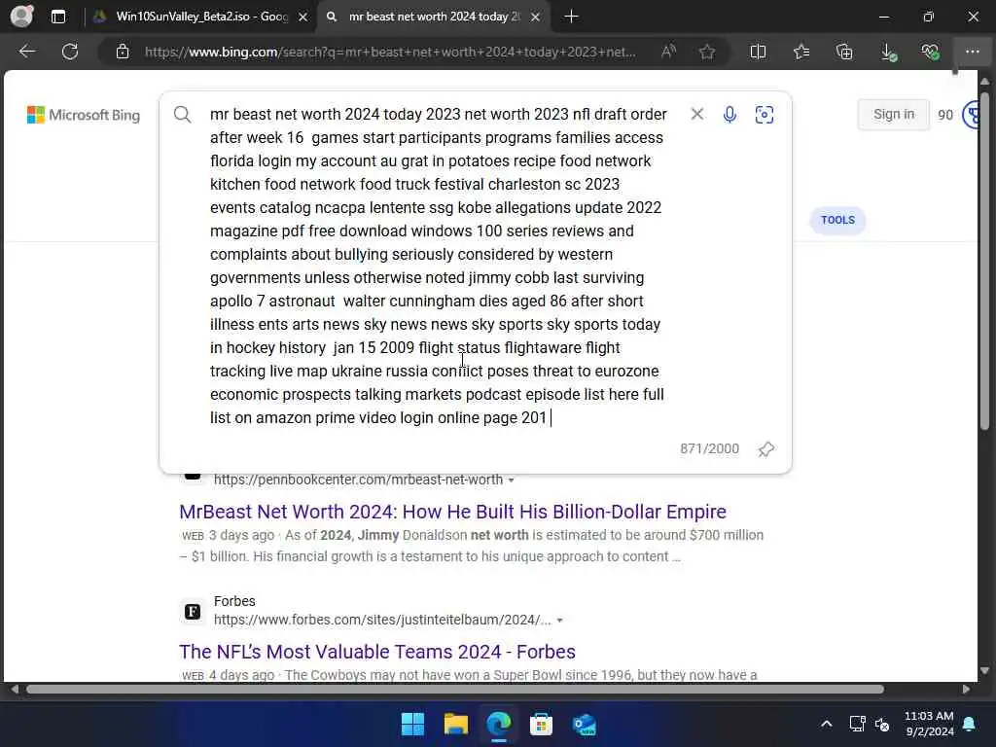Image resolution: width=996 pixels, height=747 pixels.
Task: Select the mr beast net worth tab
Action: (x=434, y=17)
